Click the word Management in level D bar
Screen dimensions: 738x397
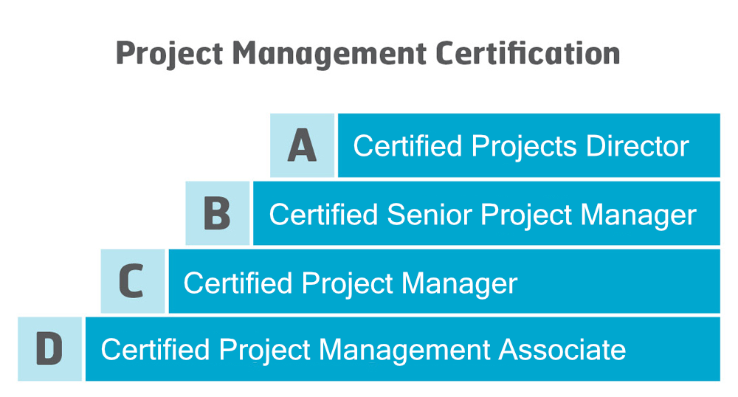404,351
